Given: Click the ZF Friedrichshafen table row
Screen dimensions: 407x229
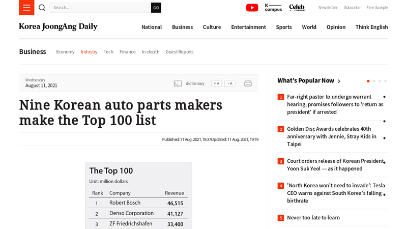Looking at the screenshot, I should tap(138, 224).
